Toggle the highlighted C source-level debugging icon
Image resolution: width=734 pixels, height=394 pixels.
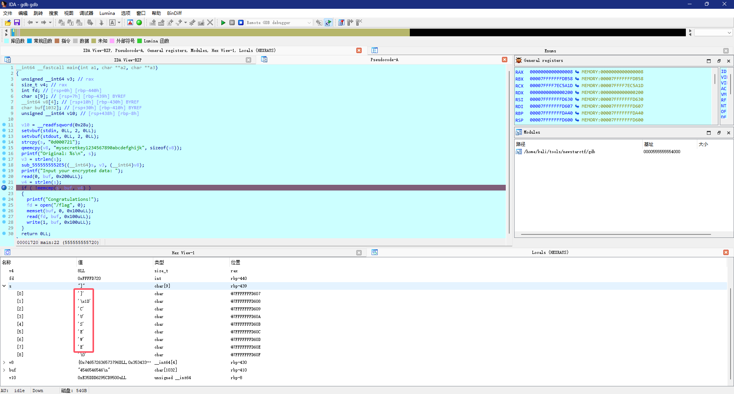pyautogui.click(x=328, y=23)
